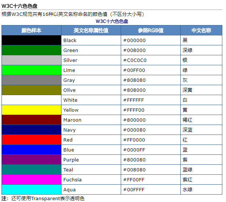Click the aqua color sample swatch

(32, 190)
